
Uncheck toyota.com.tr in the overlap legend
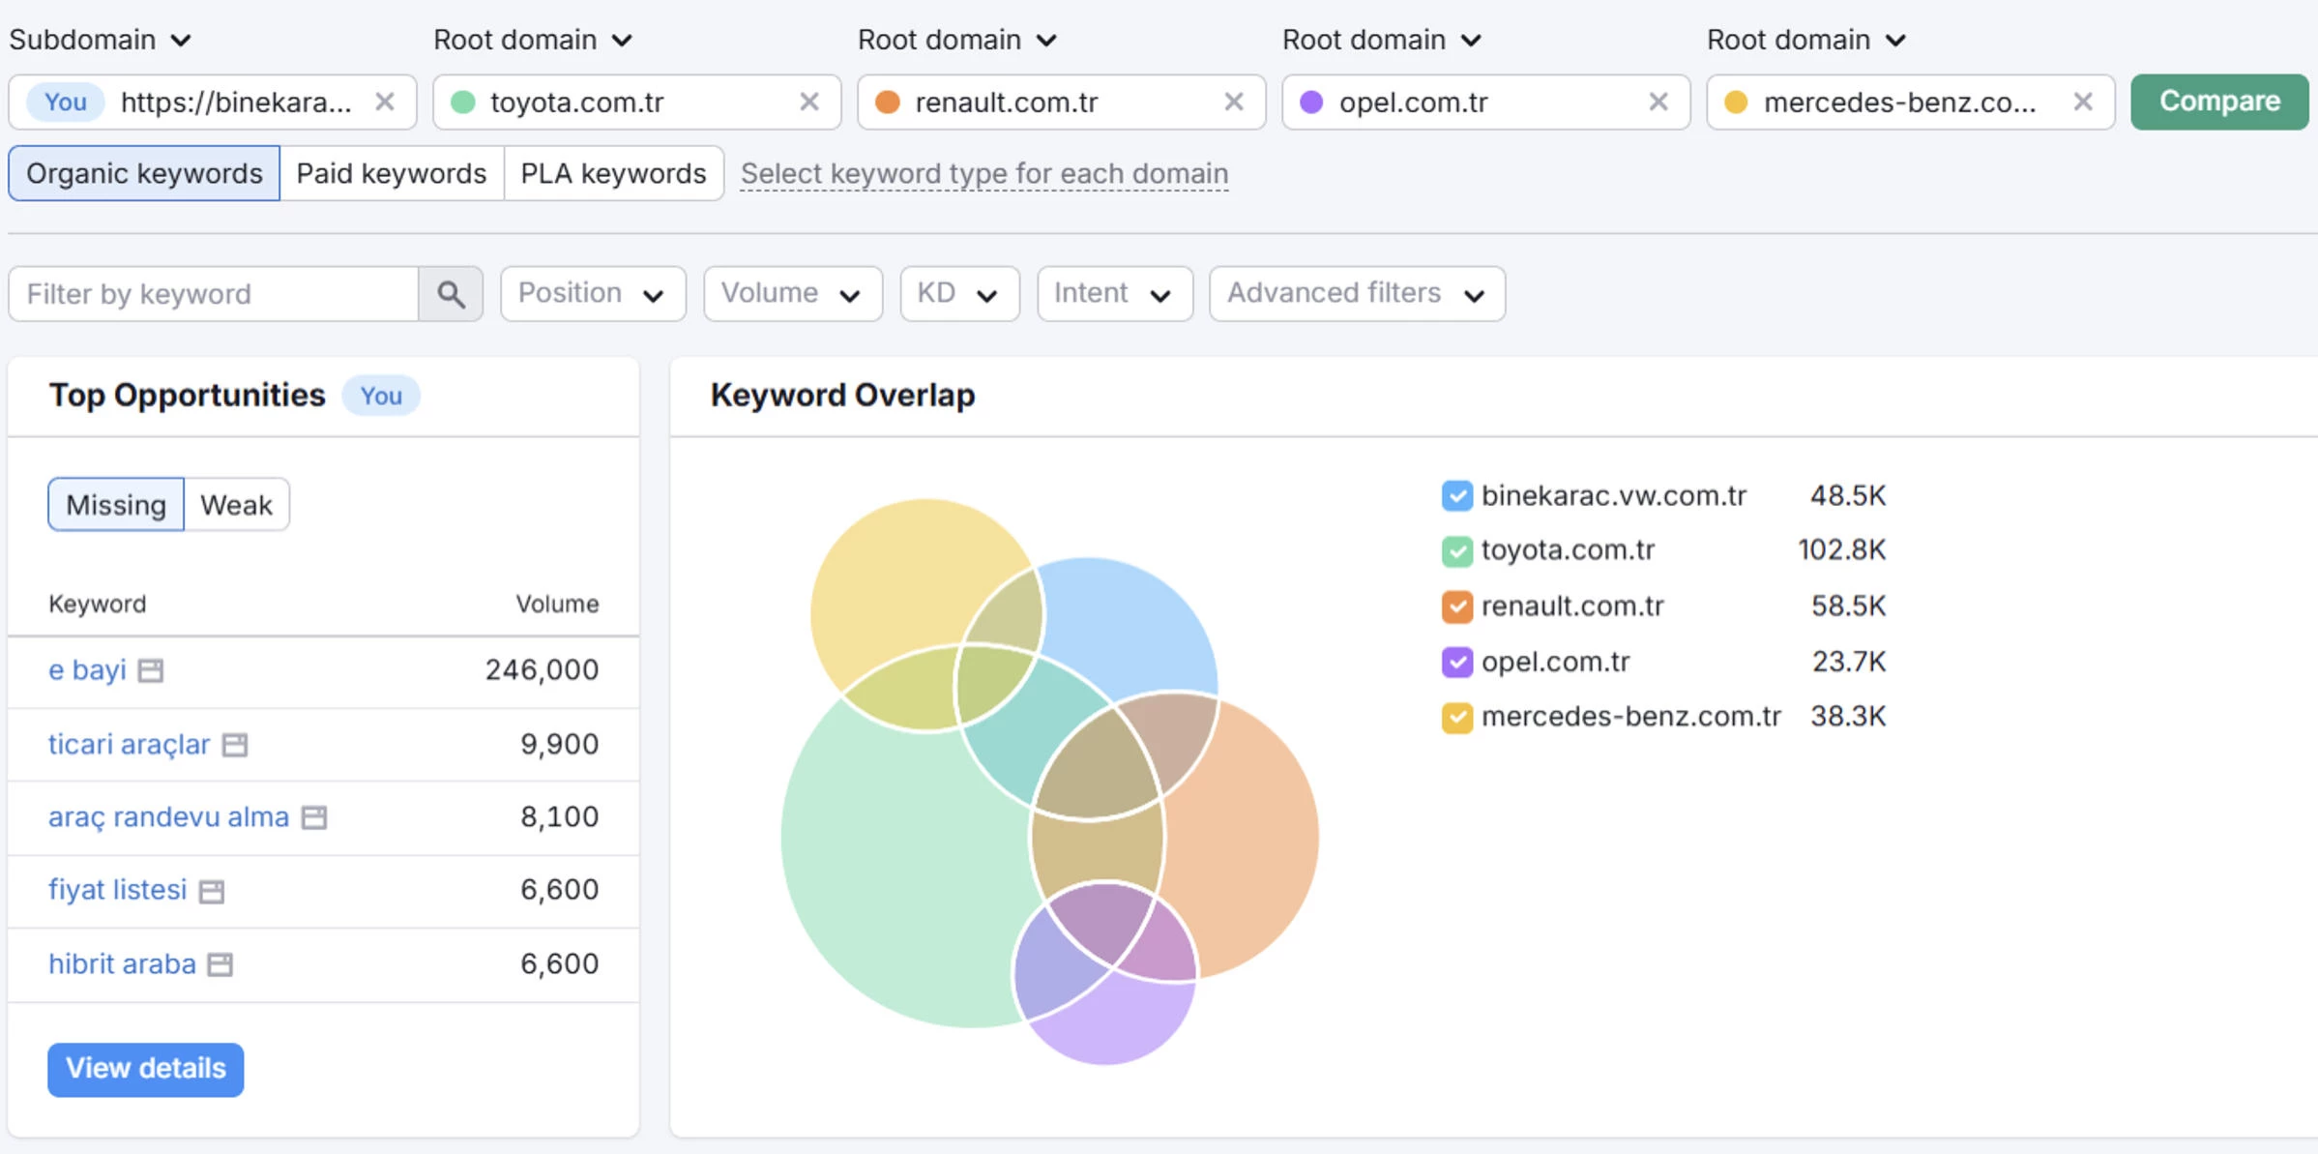tap(1456, 551)
